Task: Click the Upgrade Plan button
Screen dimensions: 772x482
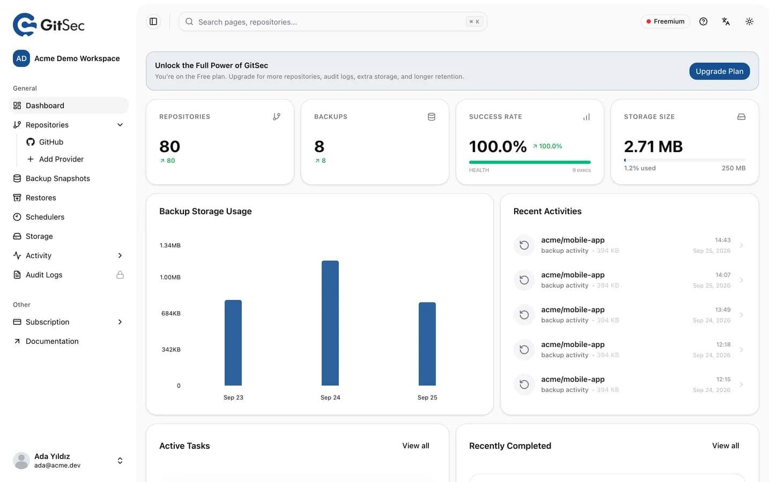Action: click(x=719, y=71)
